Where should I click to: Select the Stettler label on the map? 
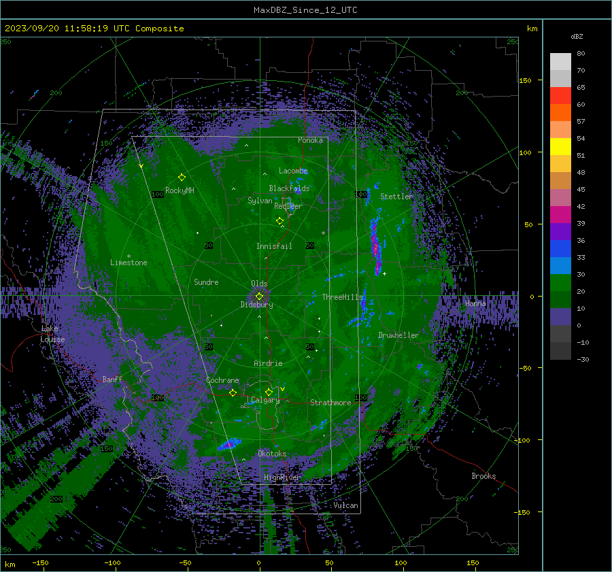click(396, 197)
